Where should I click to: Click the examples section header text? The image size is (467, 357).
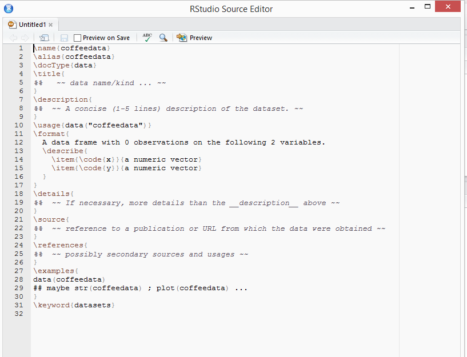tap(54, 271)
